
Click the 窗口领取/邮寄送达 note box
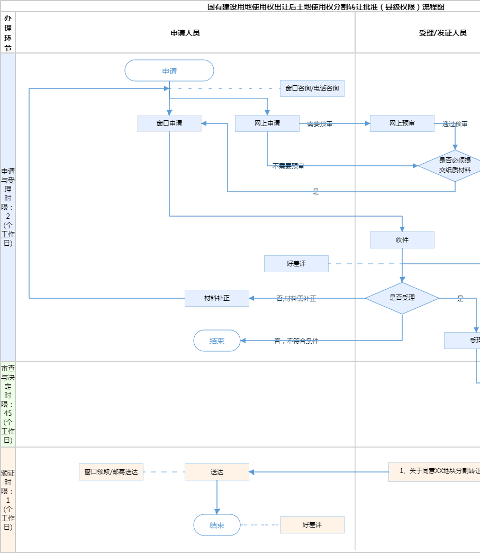point(111,472)
